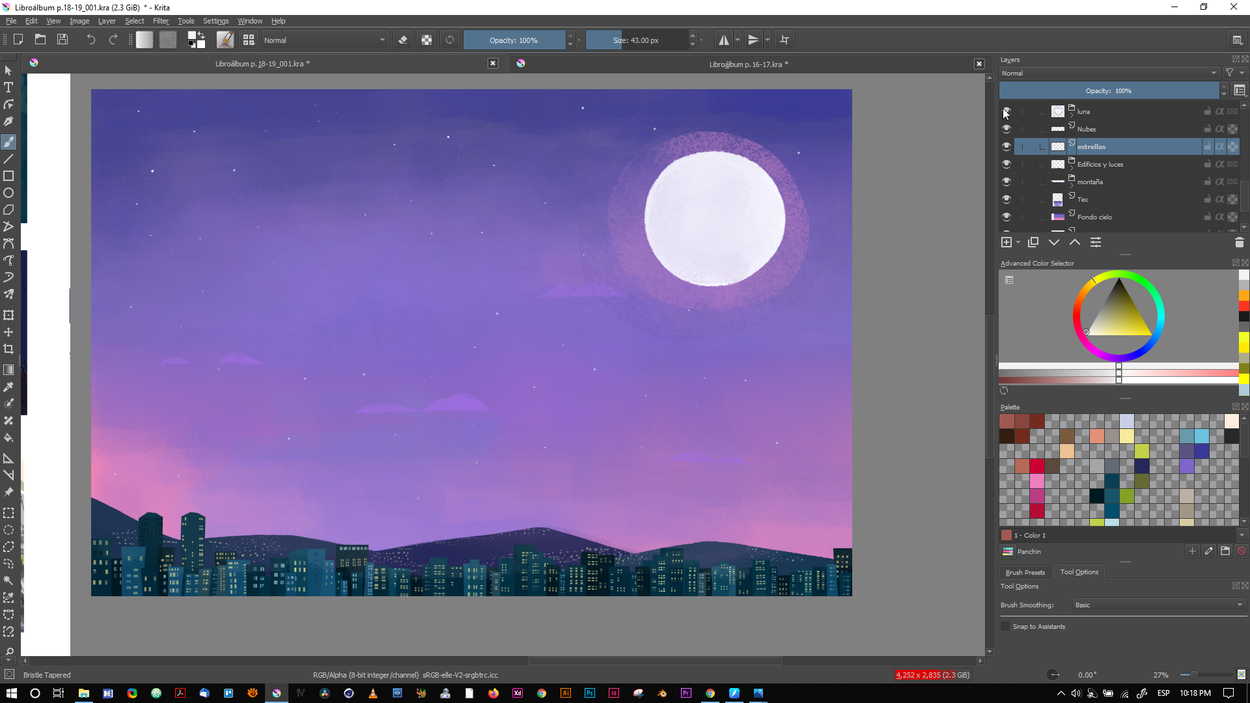The height and width of the screenshot is (703, 1250).
Task: Enable vertical mirror tool
Action: 753,40
